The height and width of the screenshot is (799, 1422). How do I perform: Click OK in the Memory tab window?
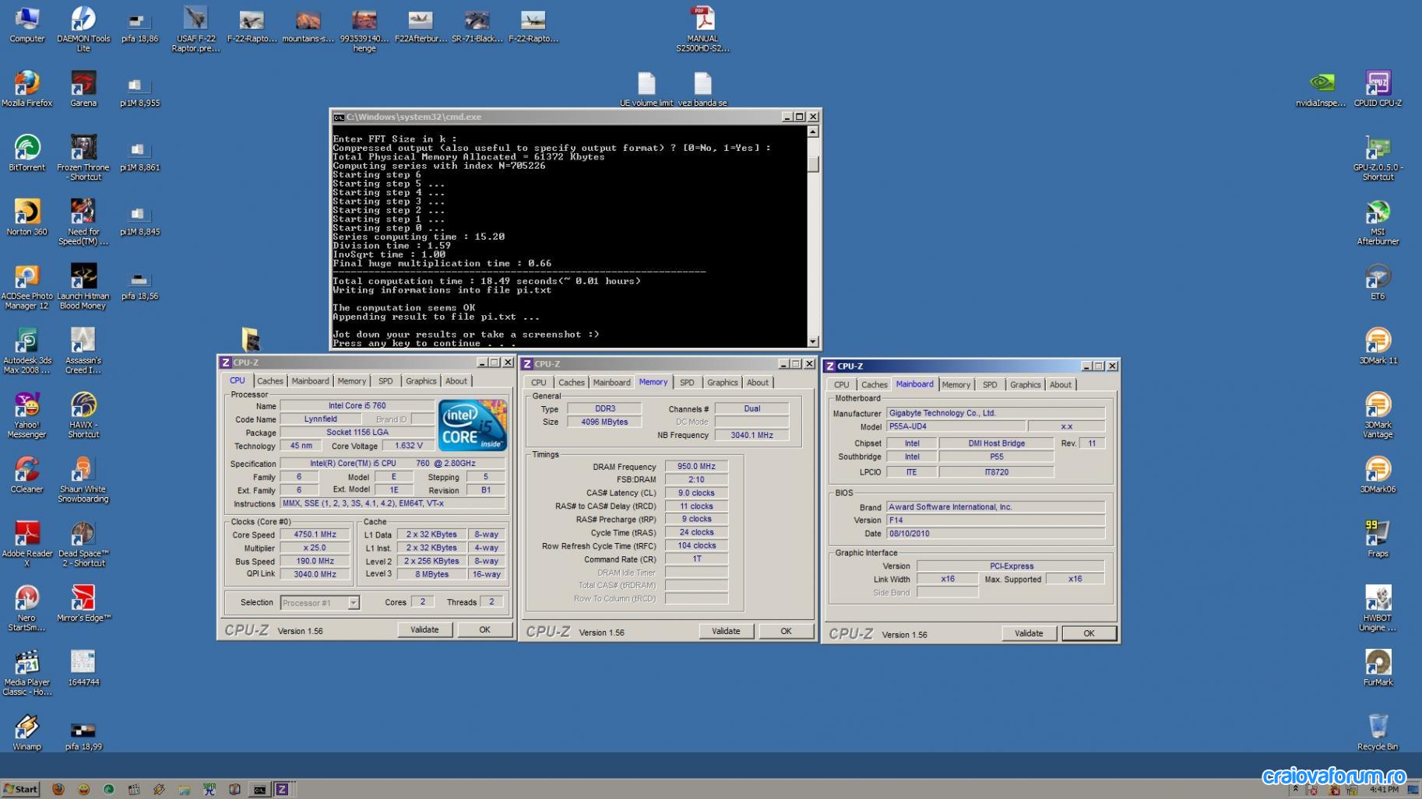click(786, 632)
